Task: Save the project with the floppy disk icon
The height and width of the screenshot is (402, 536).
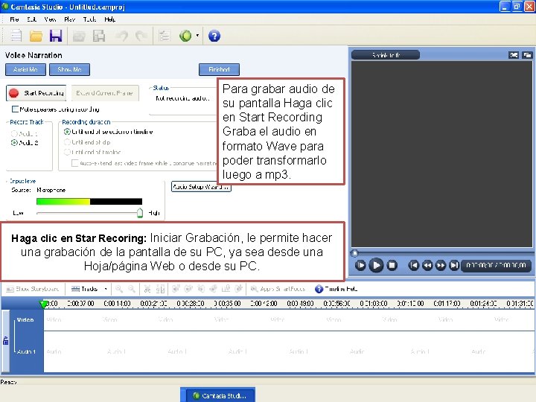Action: pyautogui.click(x=56, y=36)
